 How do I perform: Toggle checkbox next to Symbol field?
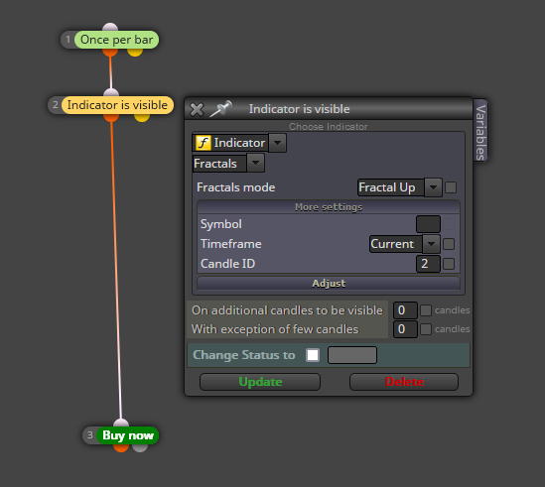449,224
